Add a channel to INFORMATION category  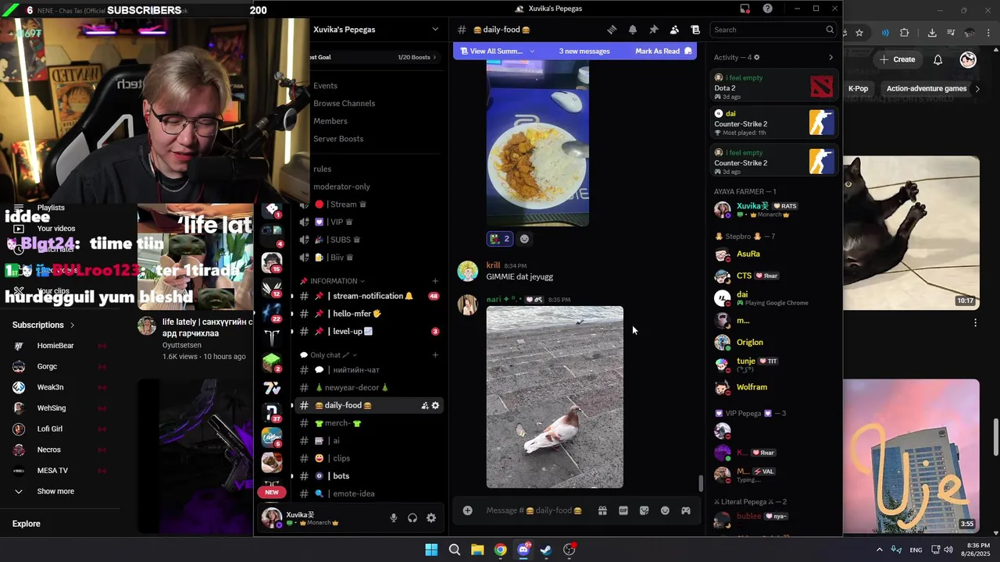[435, 281]
